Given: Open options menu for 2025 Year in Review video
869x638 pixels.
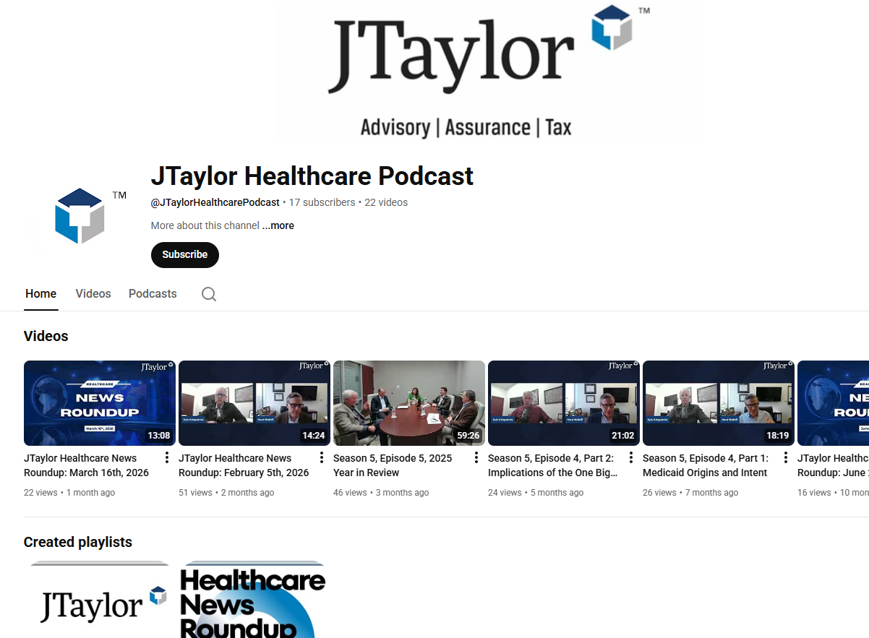Looking at the screenshot, I should tap(476, 457).
